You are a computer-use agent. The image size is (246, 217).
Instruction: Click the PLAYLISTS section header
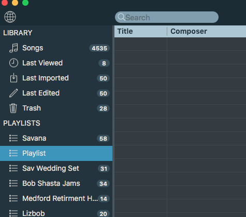22,123
